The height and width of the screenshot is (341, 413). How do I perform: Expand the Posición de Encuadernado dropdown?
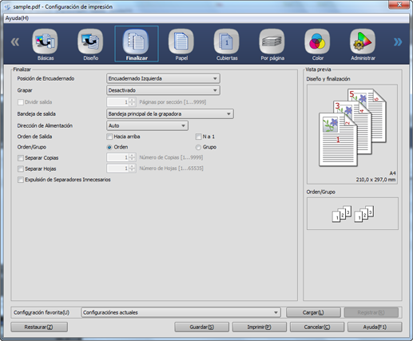[x=163, y=78]
